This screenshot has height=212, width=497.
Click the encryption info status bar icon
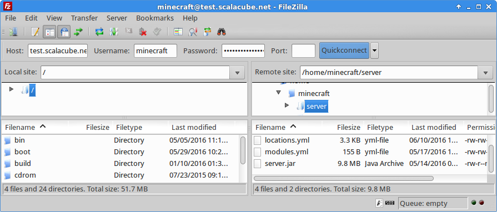(x=379, y=203)
